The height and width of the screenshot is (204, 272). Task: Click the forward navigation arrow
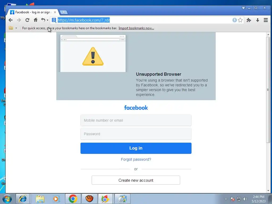pyautogui.click(x=19, y=20)
